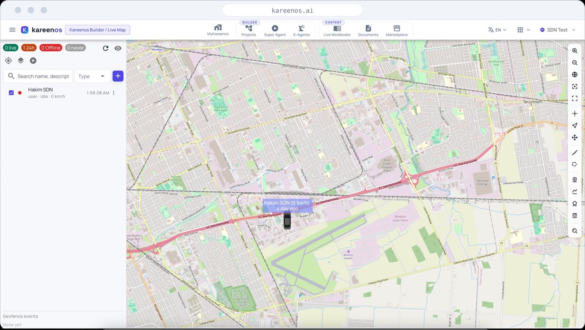Click the target locate icon in sidebar
The image size is (585, 330).
(8, 60)
